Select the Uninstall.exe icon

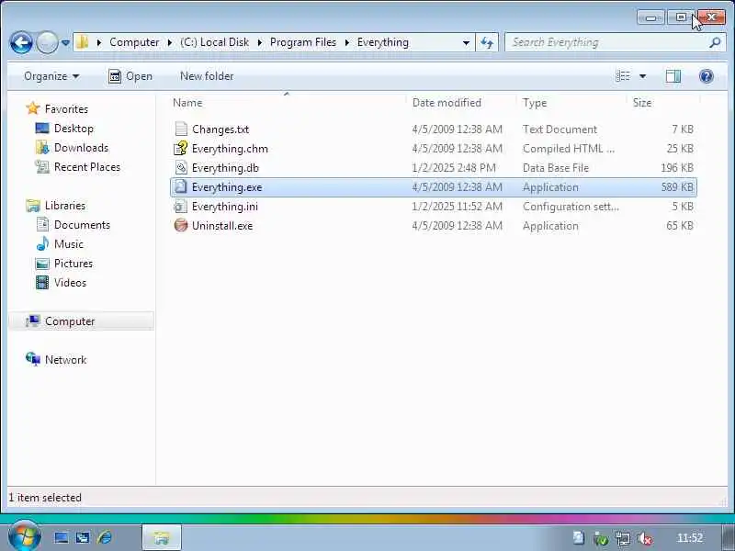181,225
